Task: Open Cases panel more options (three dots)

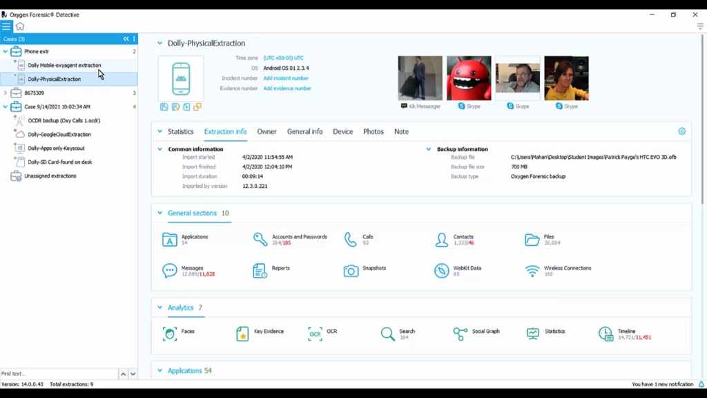Action: click(134, 39)
